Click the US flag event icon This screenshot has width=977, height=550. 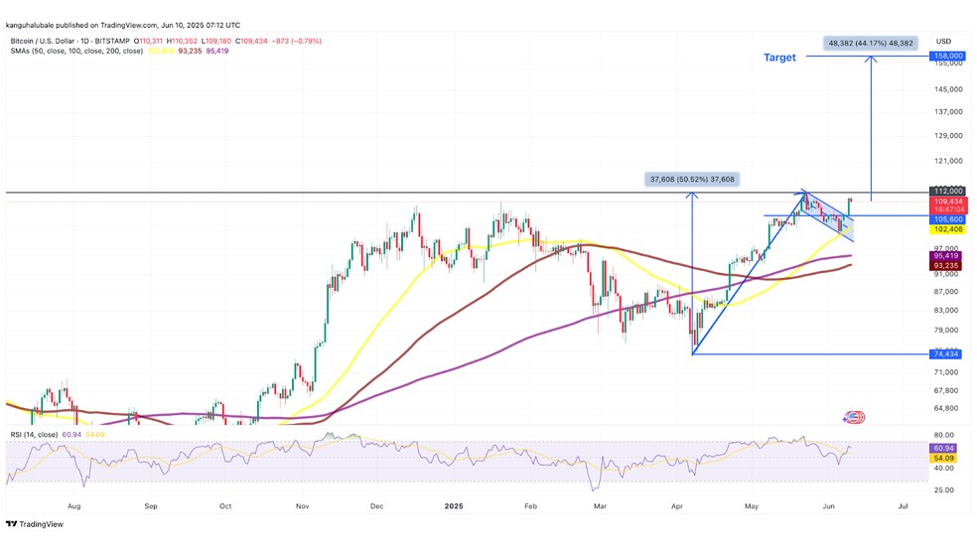point(854,418)
